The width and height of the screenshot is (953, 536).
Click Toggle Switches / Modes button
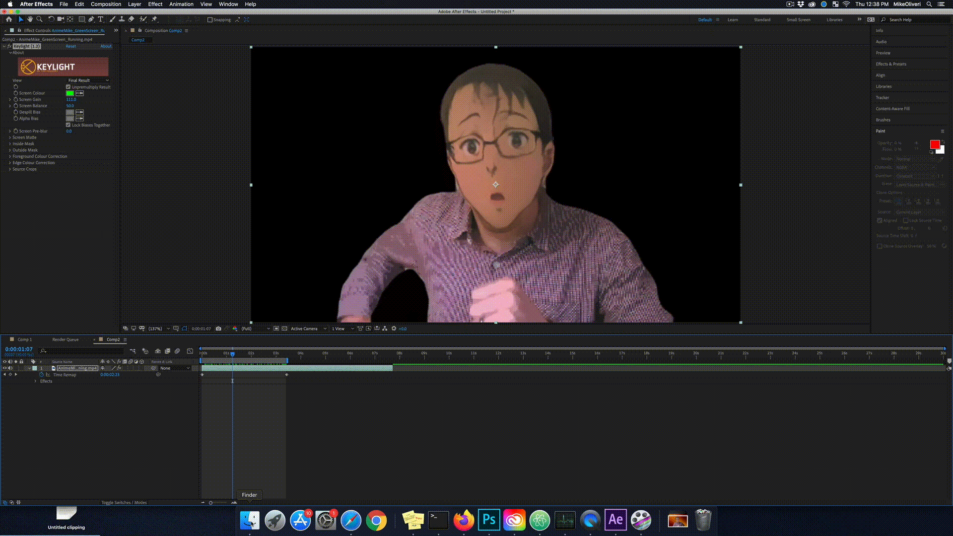pos(124,502)
